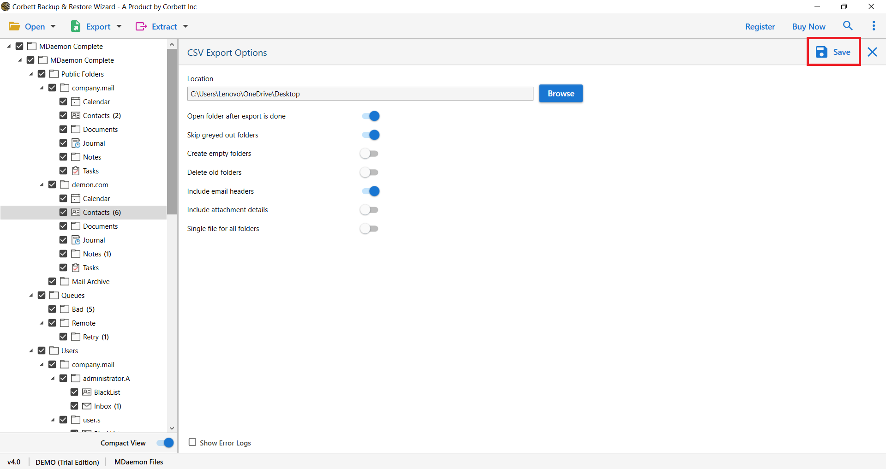Uncheck the Documents checkbox under demon.com

[x=63, y=226]
